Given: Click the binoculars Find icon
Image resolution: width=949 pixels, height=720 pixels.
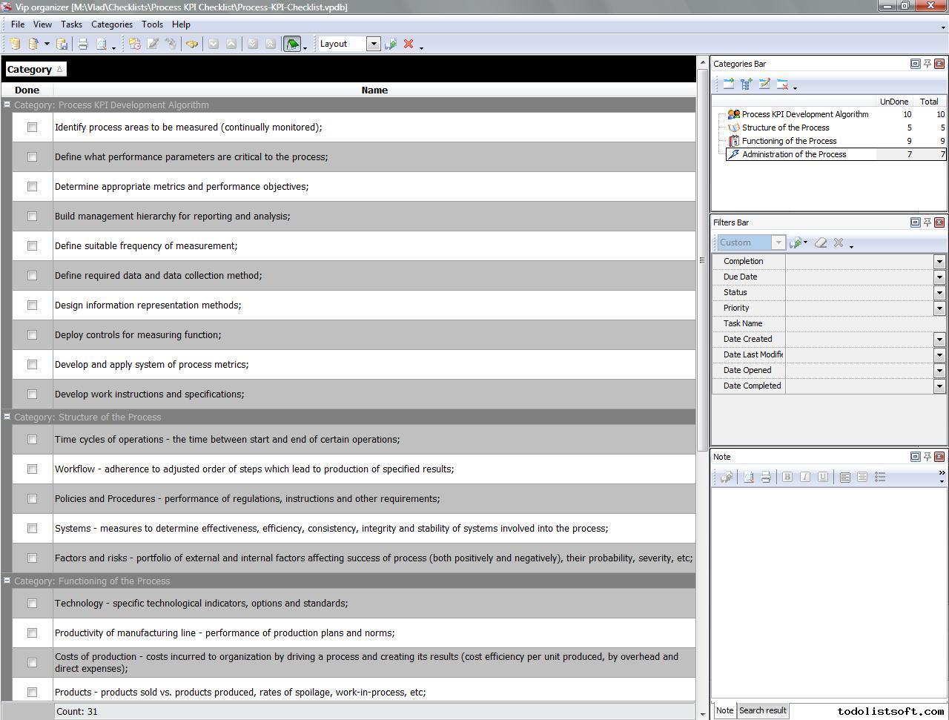Looking at the screenshot, I should tap(192, 44).
